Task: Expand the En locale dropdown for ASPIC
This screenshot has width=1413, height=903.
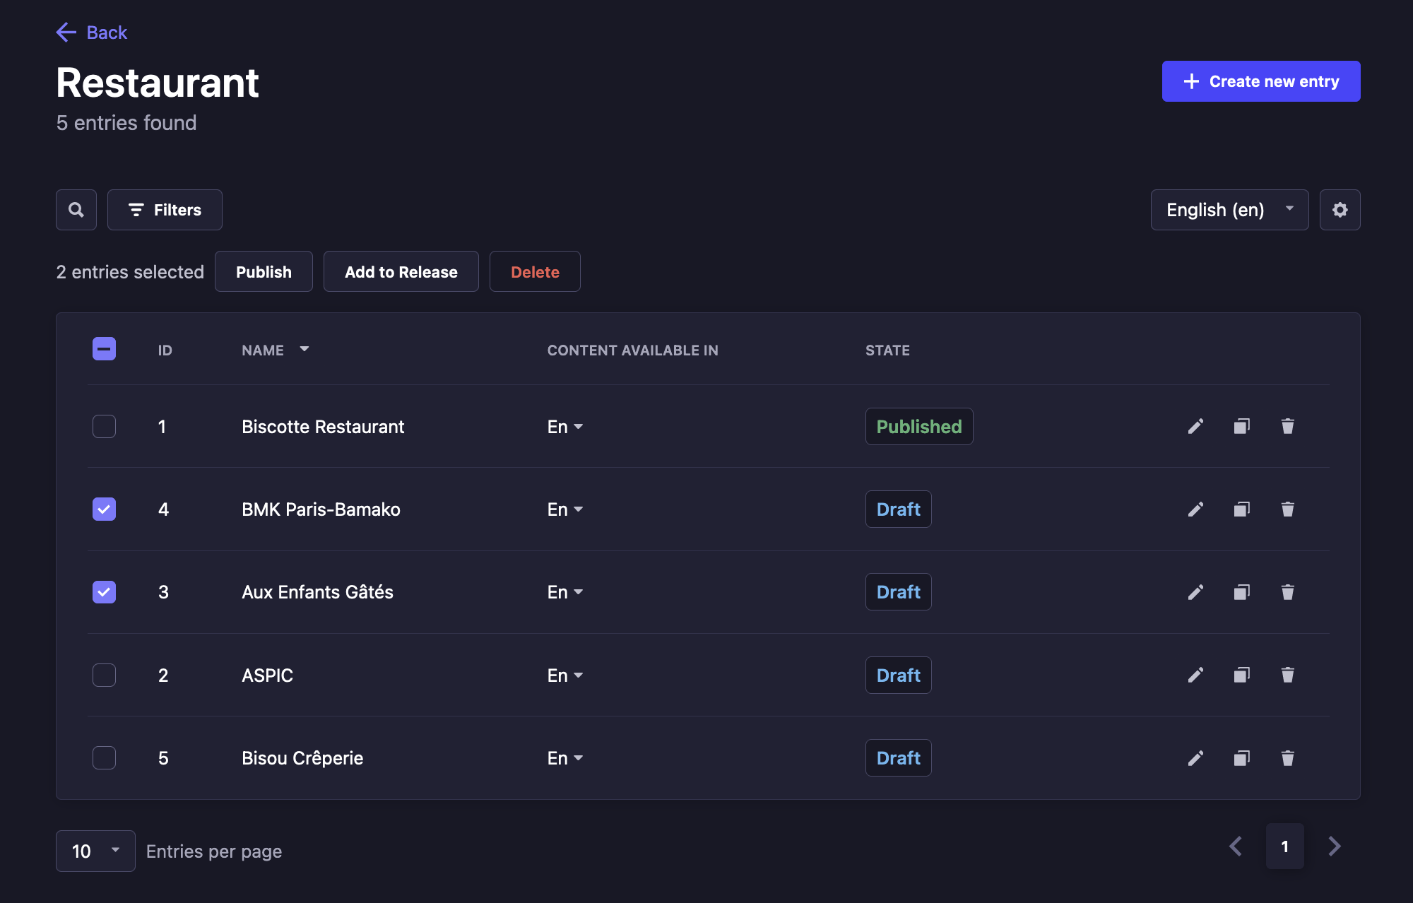Action: pos(564,675)
